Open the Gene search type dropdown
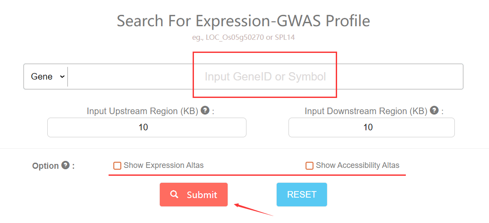The image size is (489, 223). point(47,77)
